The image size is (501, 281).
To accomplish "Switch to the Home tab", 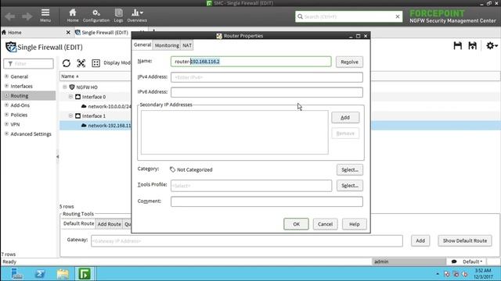I will click(x=15, y=33).
